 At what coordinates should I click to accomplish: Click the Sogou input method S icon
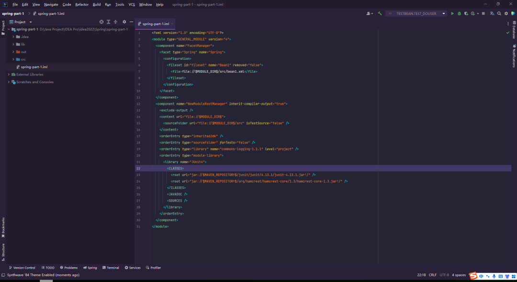pos(473,275)
